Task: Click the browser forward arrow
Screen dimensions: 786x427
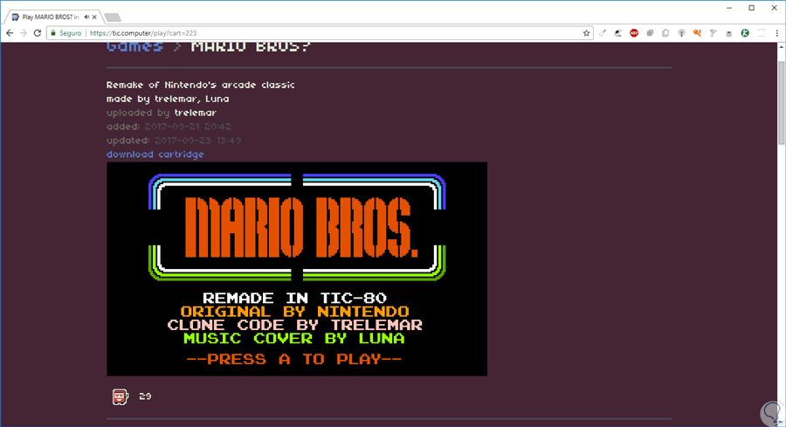Action: coord(24,33)
